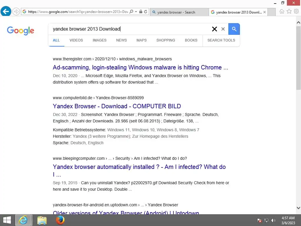Open Favorites star icon

tap(289, 11)
